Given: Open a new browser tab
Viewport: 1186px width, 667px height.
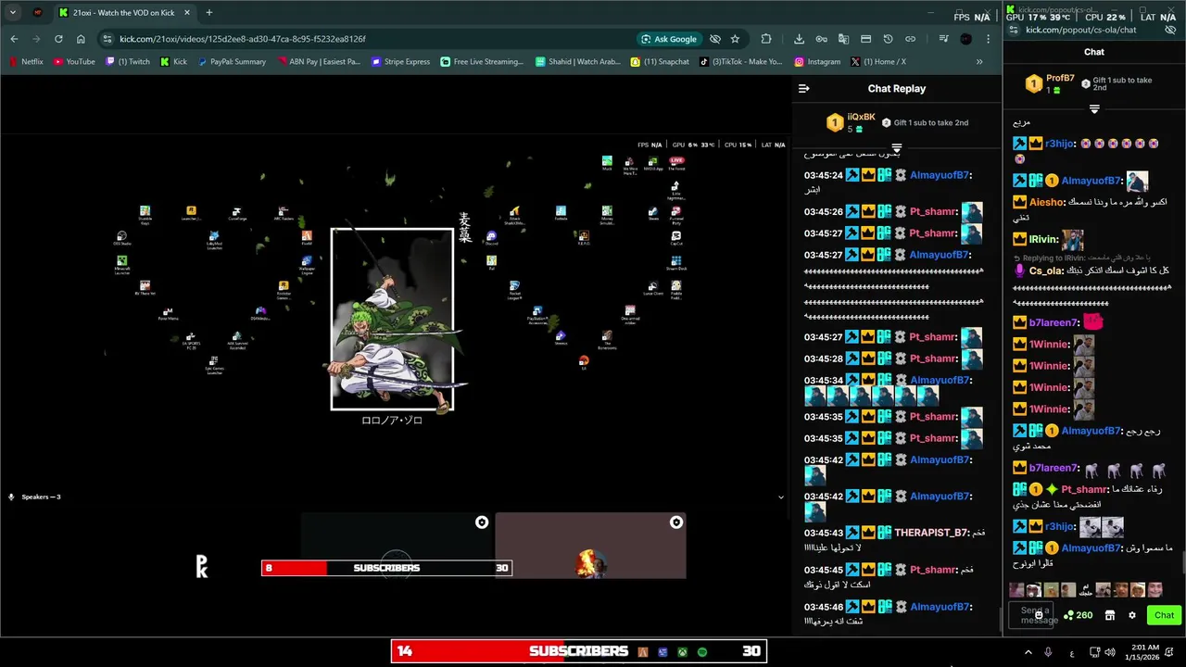Looking at the screenshot, I should (x=208, y=13).
